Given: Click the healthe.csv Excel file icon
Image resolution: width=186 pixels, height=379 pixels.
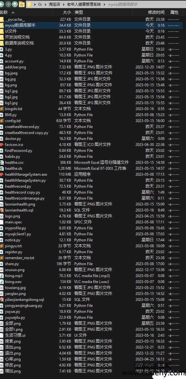Looking at the screenshot, I should (x=2, y=163).
